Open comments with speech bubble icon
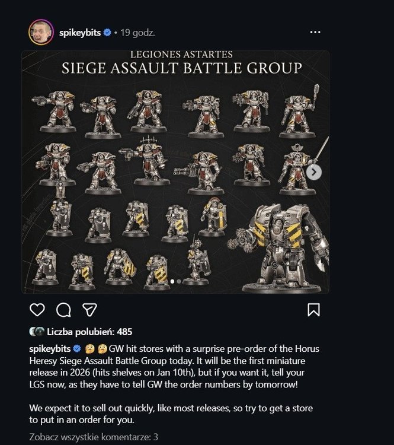 click(x=63, y=310)
